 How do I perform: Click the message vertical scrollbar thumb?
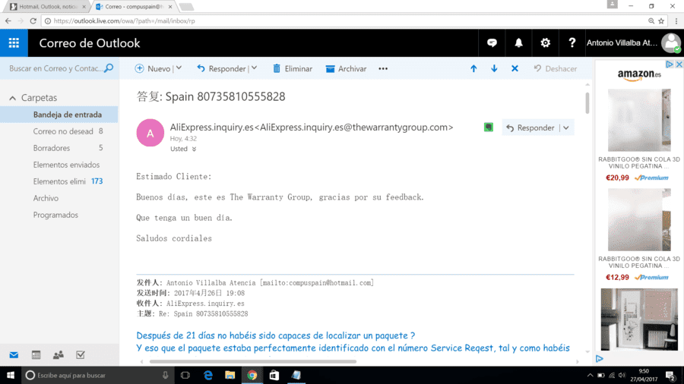click(x=587, y=103)
